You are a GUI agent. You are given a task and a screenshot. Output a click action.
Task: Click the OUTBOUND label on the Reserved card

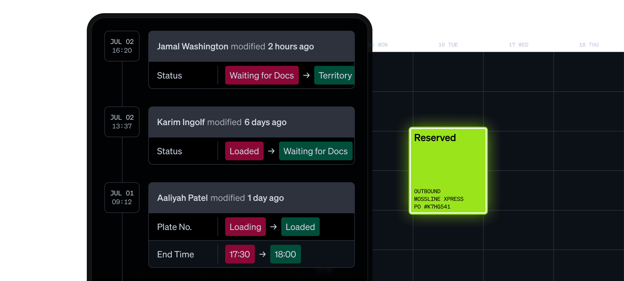(427, 191)
